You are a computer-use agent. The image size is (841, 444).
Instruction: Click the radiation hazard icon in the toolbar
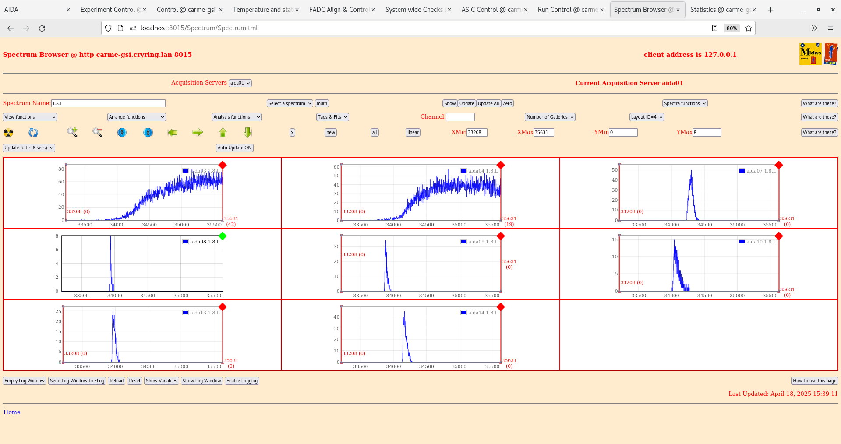[x=8, y=133]
